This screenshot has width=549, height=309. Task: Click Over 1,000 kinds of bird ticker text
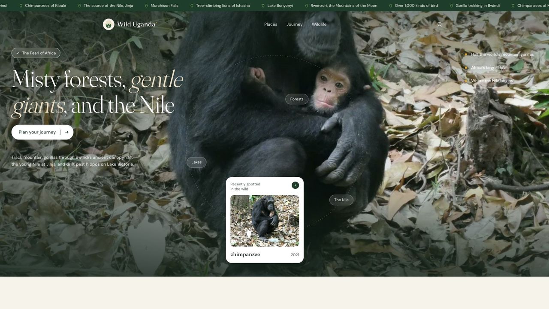(x=416, y=6)
